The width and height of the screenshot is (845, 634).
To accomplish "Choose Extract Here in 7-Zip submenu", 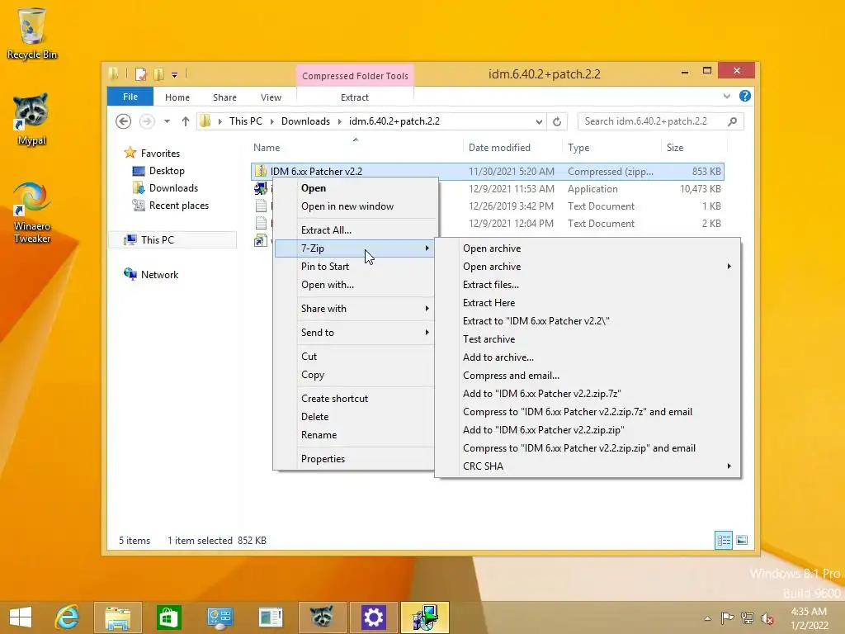I will pyautogui.click(x=489, y=302).
